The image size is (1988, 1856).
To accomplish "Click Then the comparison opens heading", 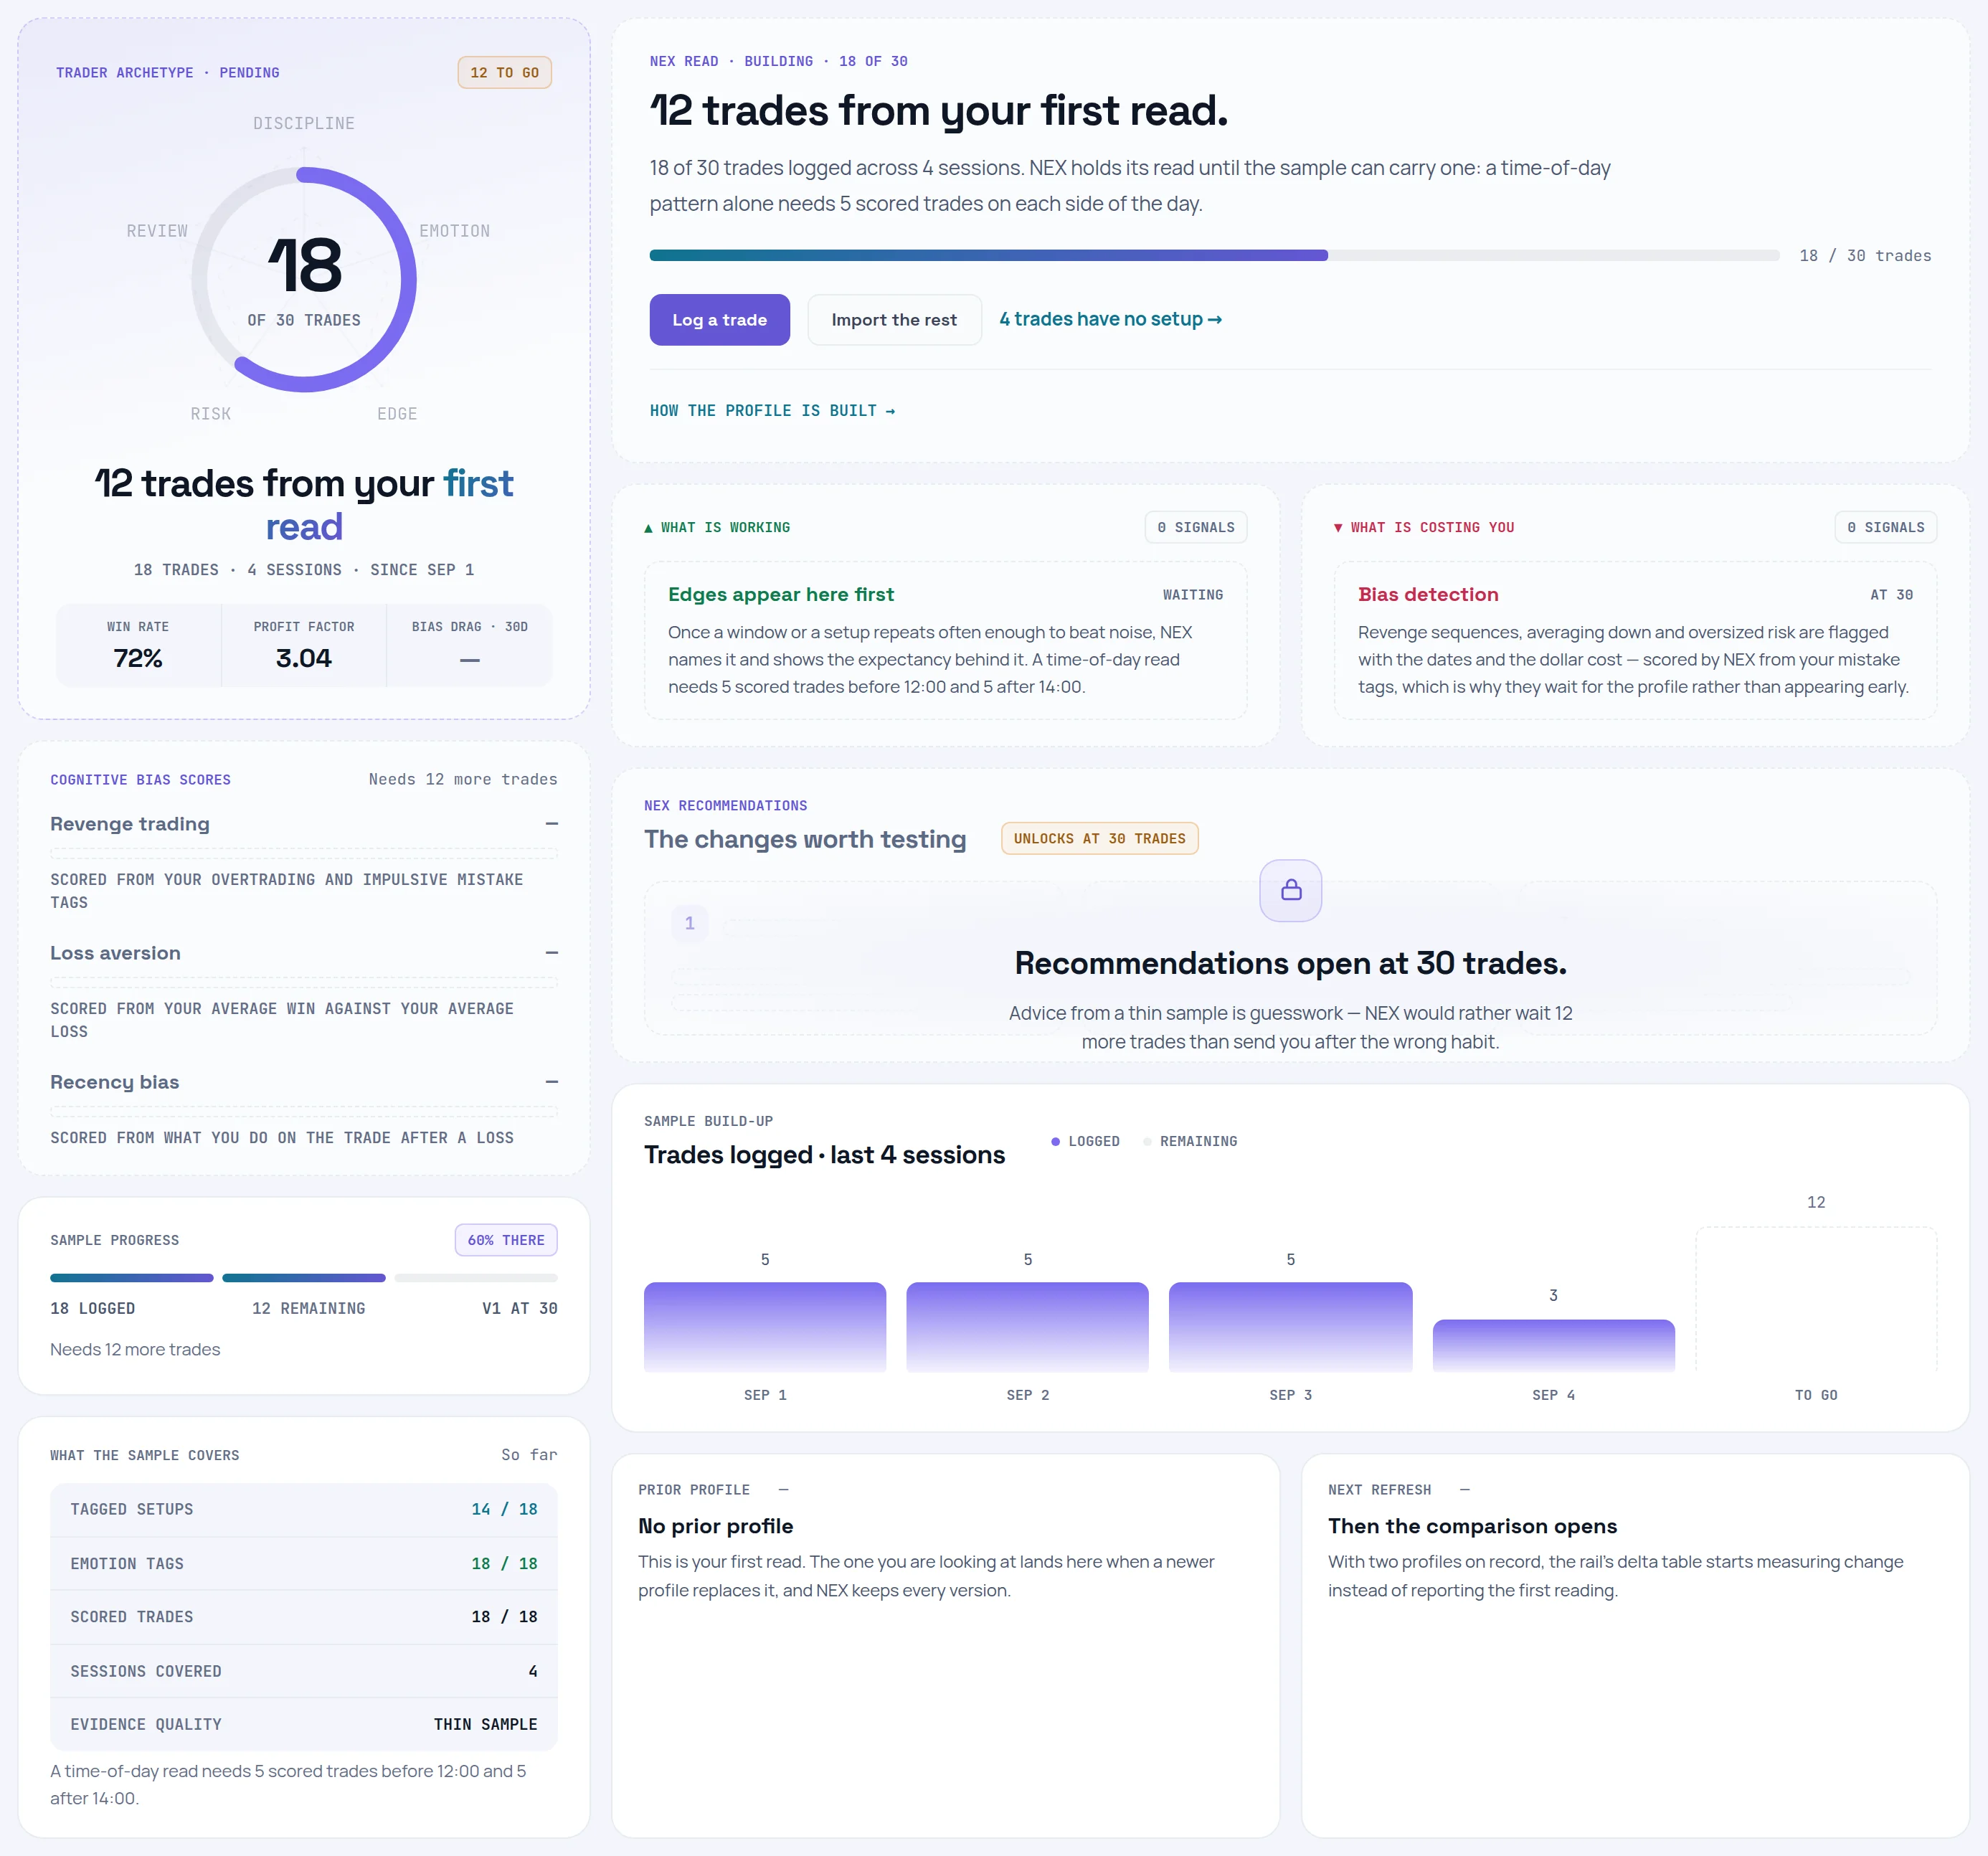I will tap(1472, 1526).
